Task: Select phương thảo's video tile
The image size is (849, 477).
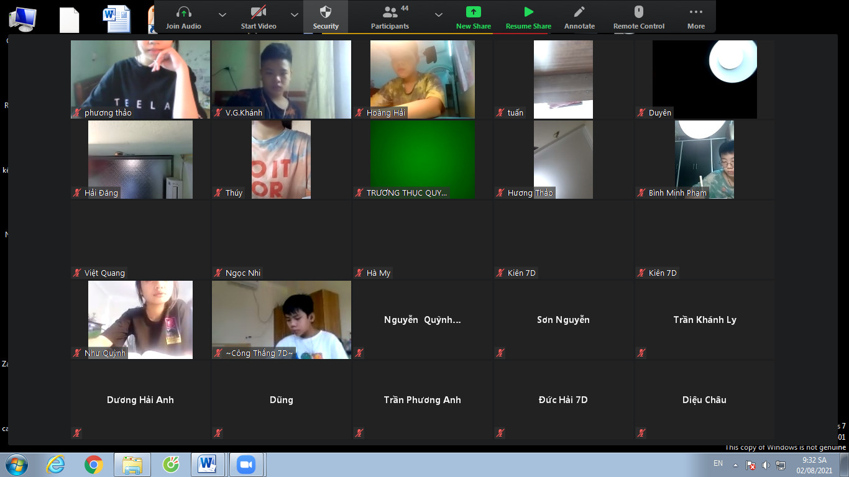Action: coord(140,79)
